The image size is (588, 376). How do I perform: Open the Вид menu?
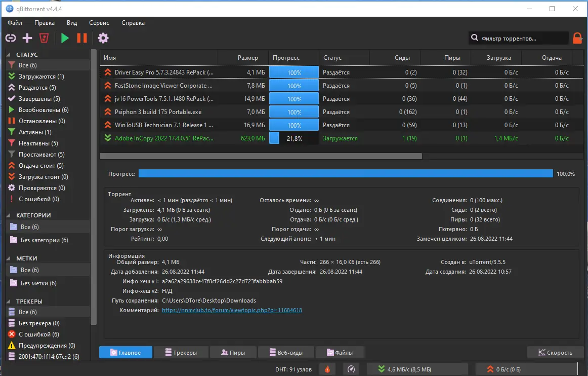click(x=72, y=22)
